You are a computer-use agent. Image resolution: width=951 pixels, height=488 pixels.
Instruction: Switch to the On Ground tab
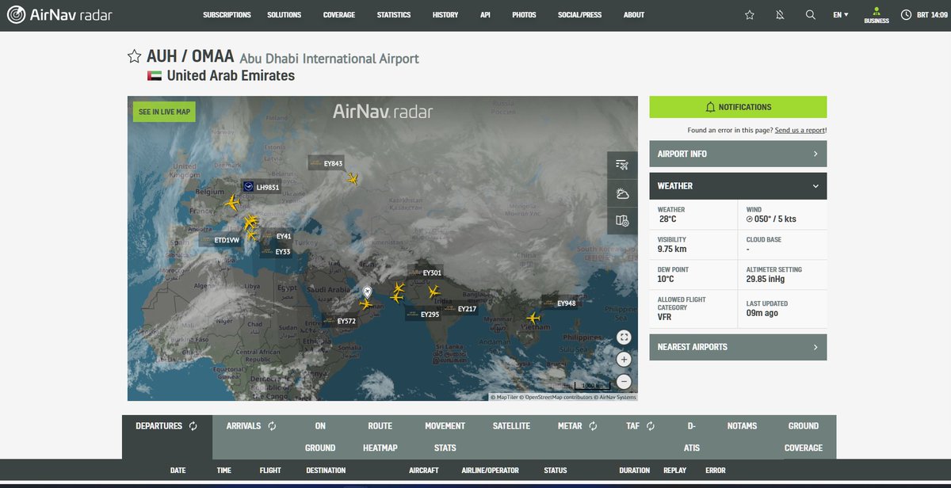coord(320,437)
